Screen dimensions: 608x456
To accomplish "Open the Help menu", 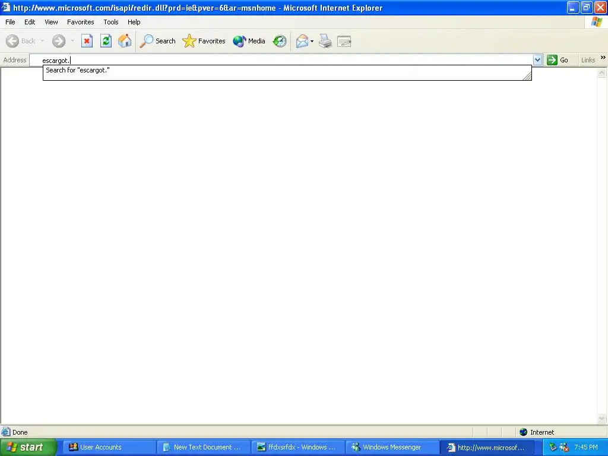I will (134, 22).
